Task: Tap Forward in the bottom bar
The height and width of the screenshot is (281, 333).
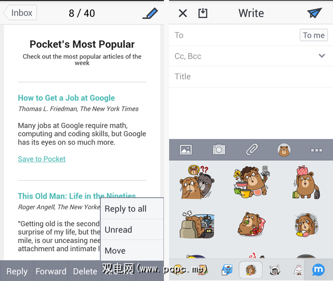Action: (x=51, y=271)
